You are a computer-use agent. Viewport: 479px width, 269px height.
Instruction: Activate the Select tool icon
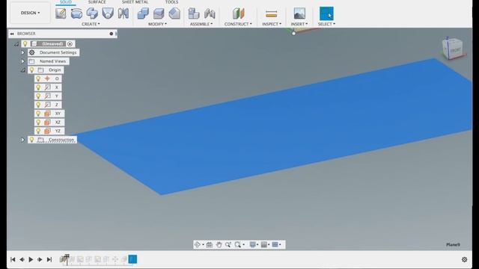tap(326, 13)
